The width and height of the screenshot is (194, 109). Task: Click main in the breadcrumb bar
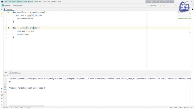[16, 108]
